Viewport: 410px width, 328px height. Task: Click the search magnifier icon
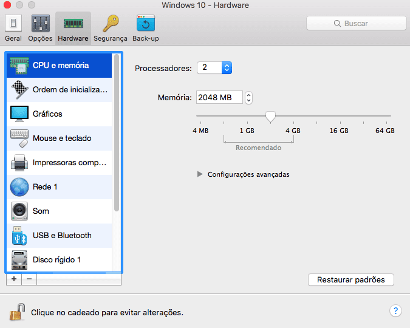[337, 24]
